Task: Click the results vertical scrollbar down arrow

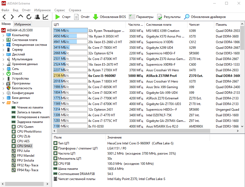Action: click(x=242, y=126)
